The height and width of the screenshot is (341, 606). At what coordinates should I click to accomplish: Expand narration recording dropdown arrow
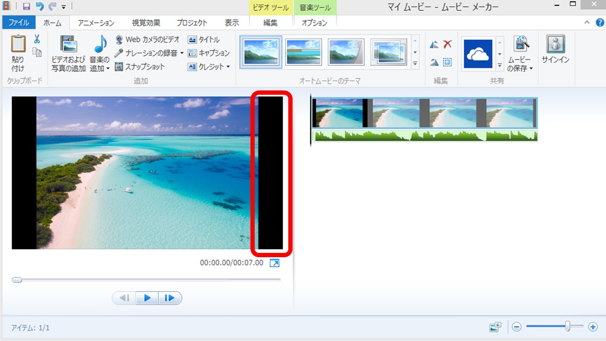coord(182,53)
